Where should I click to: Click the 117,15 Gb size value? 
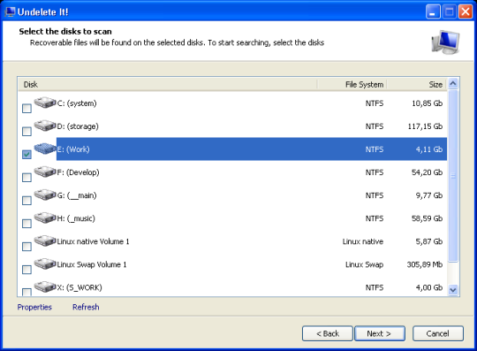tap(425, 126)
